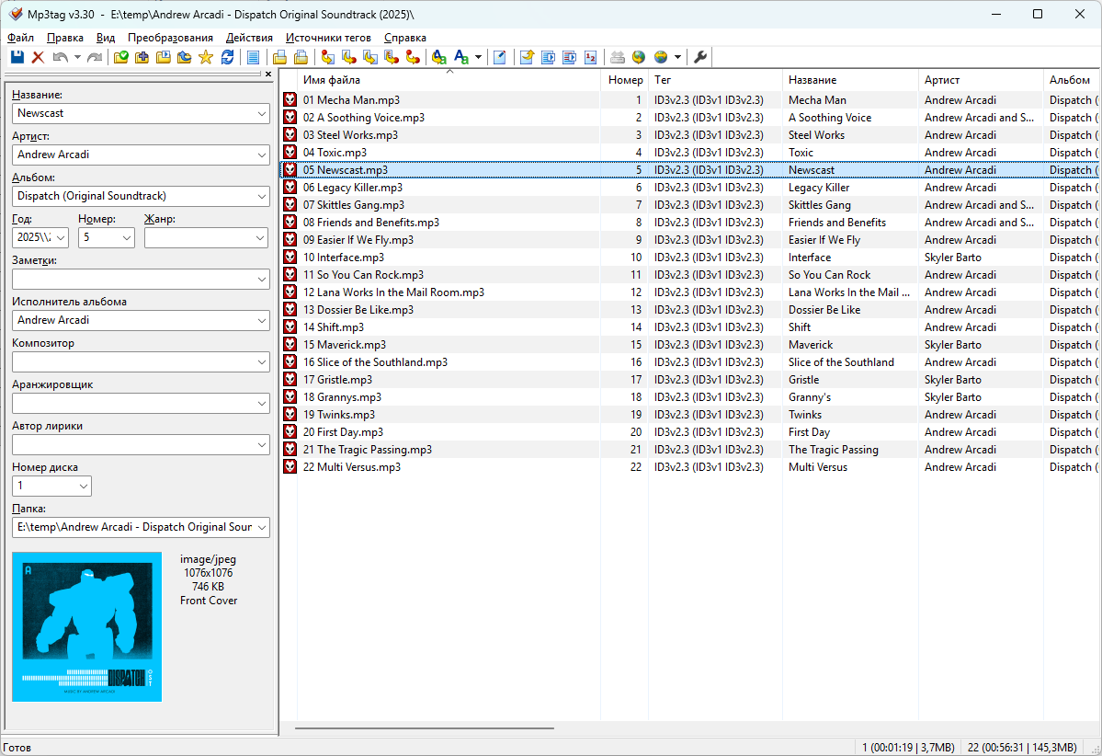Open the wrench options icon
This screenshot has width=1102, height=756.
[700, 57]
